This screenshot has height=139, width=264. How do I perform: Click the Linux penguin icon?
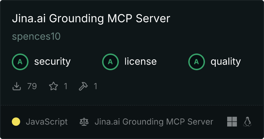[x=247, y=122]
